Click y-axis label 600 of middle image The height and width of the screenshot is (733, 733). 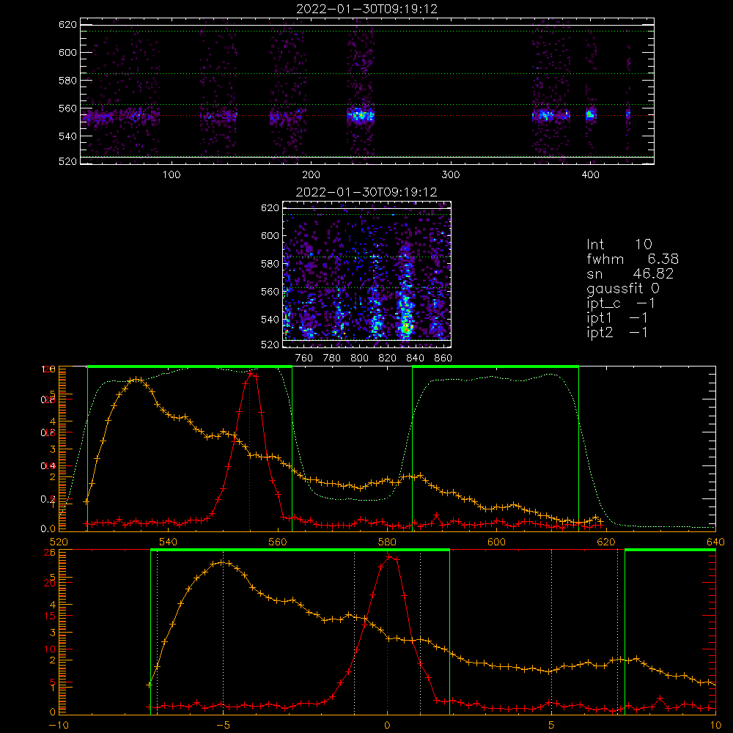click(270, 235)
